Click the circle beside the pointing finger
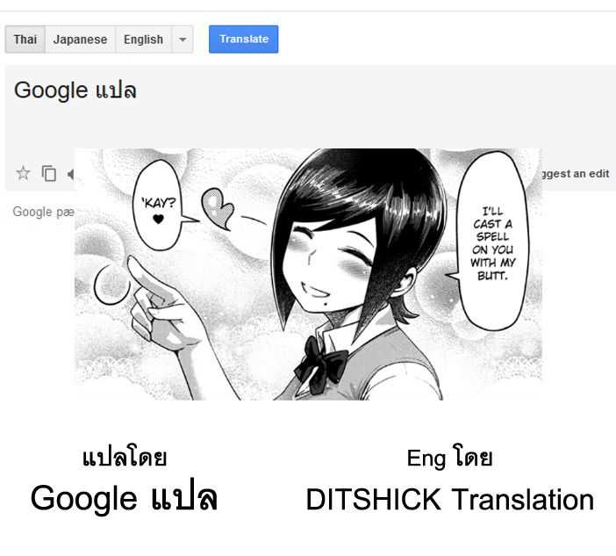Viewport: 616px width, 556px height. pos(112,284)
